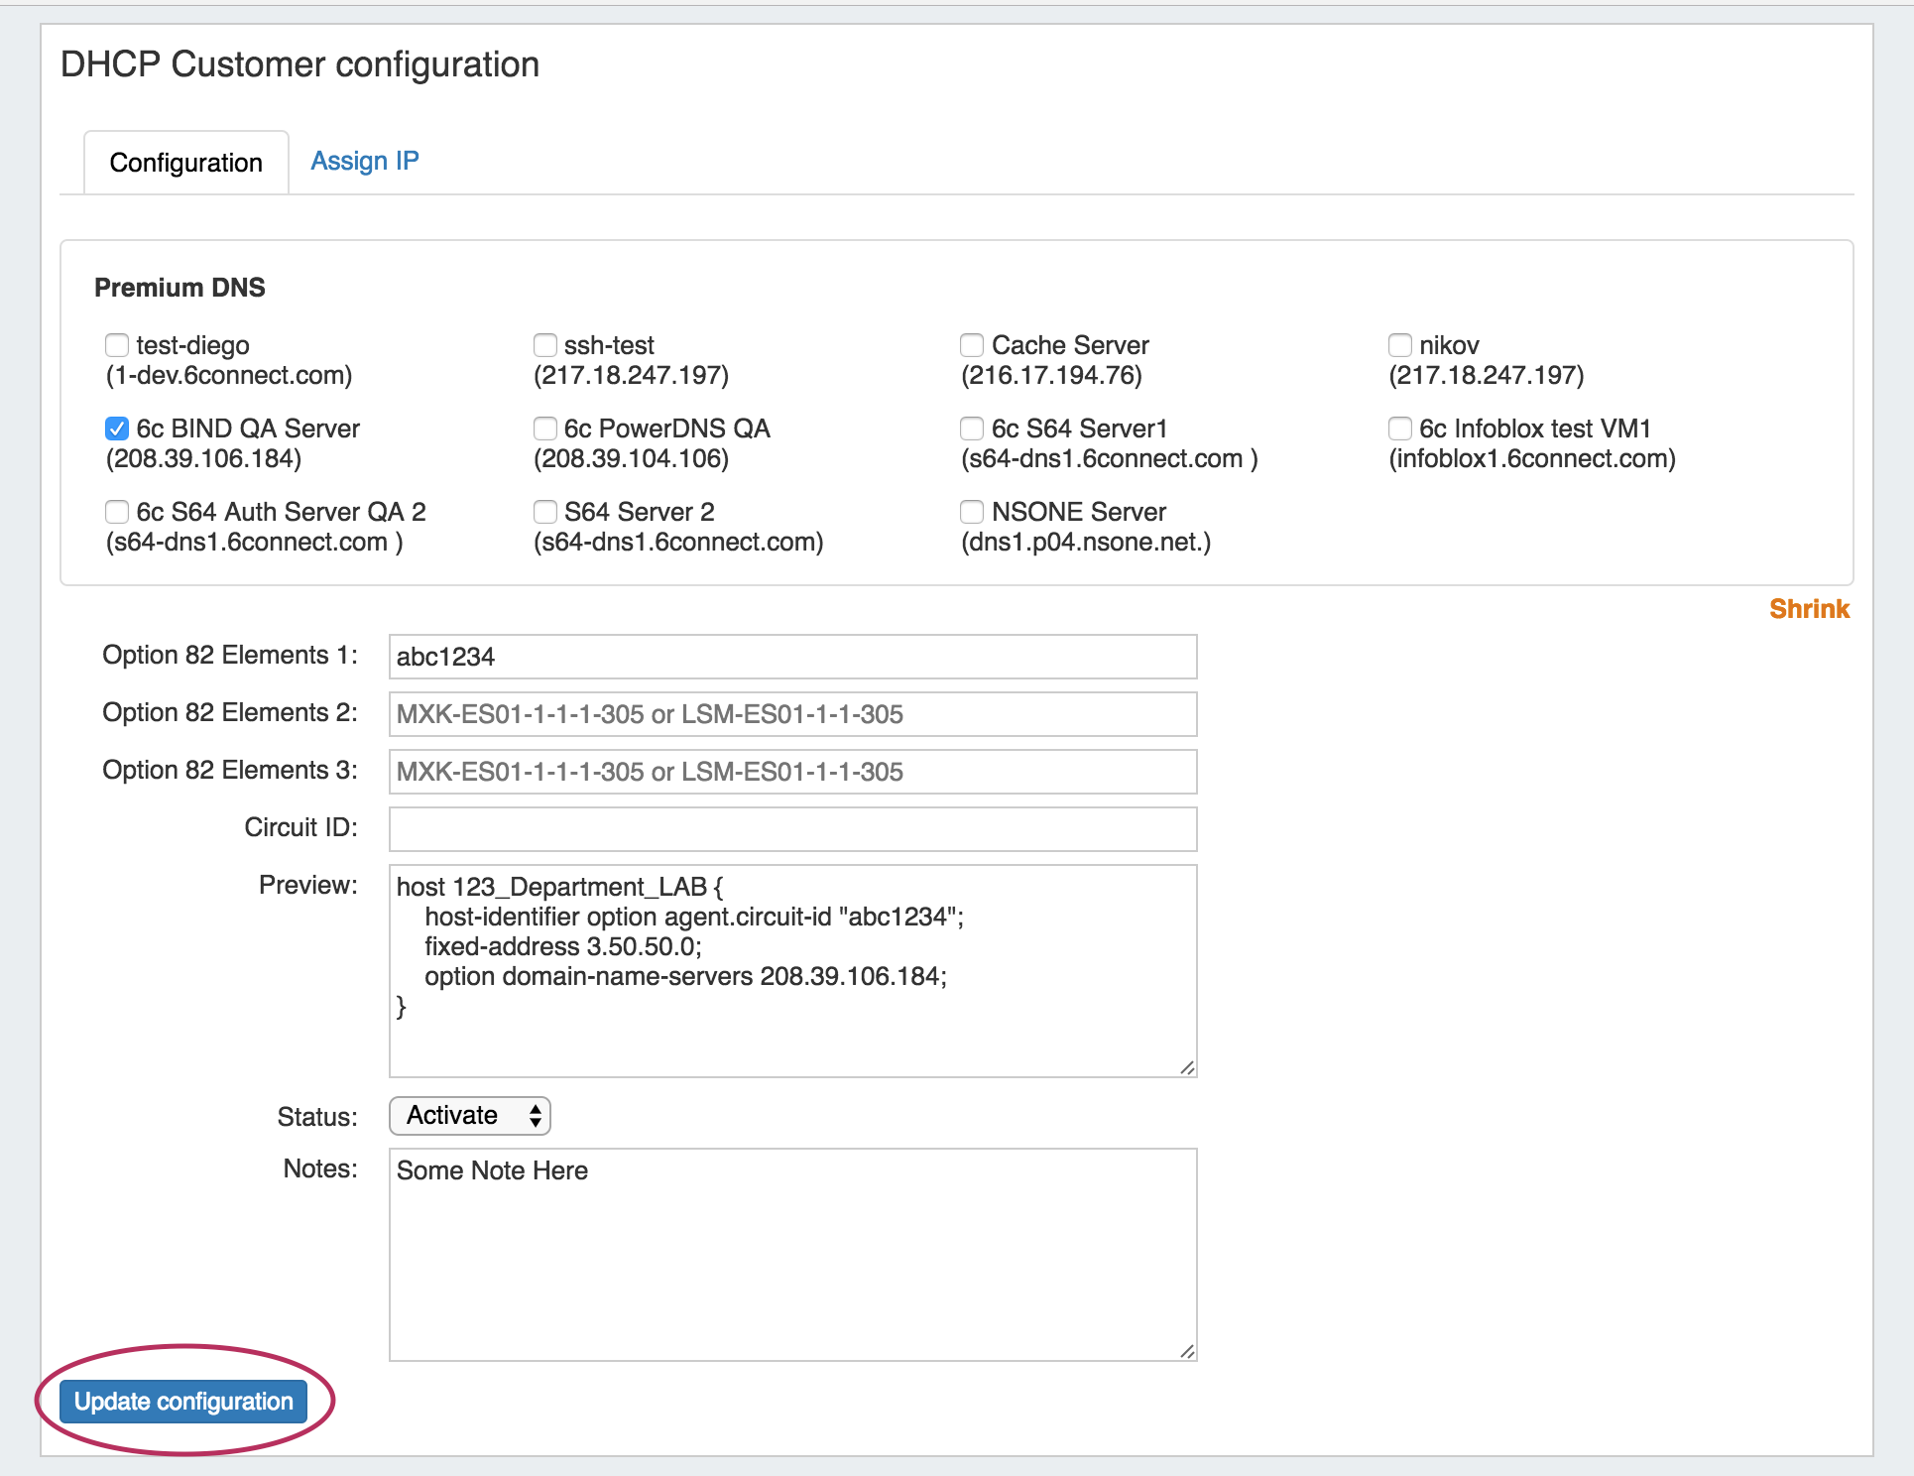The width and height of the screenshot is (1914, 1476).
Task: Focus the Option 82 Elements 1 field
Action: [x=792, y=657]
